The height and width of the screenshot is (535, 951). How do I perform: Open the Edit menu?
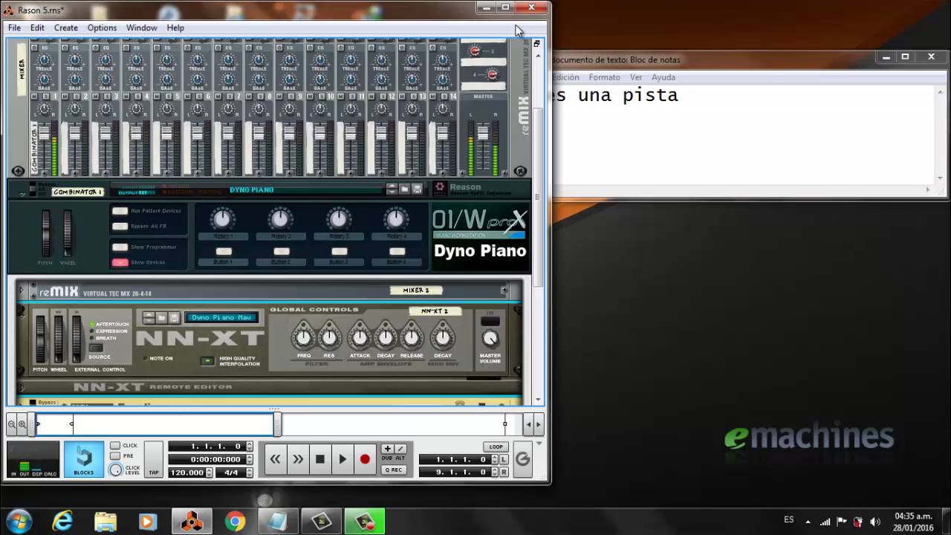pos(37,27)
